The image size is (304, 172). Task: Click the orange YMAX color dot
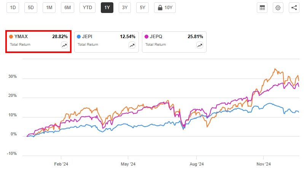click(x=11, y=37)
